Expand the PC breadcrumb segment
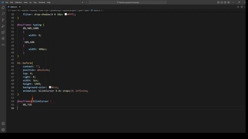Image resolution: width=248 pixels, height=139 pixels. (x=19, y=10)
